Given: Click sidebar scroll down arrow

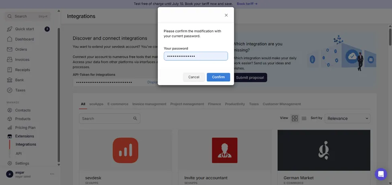Looking at the screenshot, I should [x=59, y=165].
